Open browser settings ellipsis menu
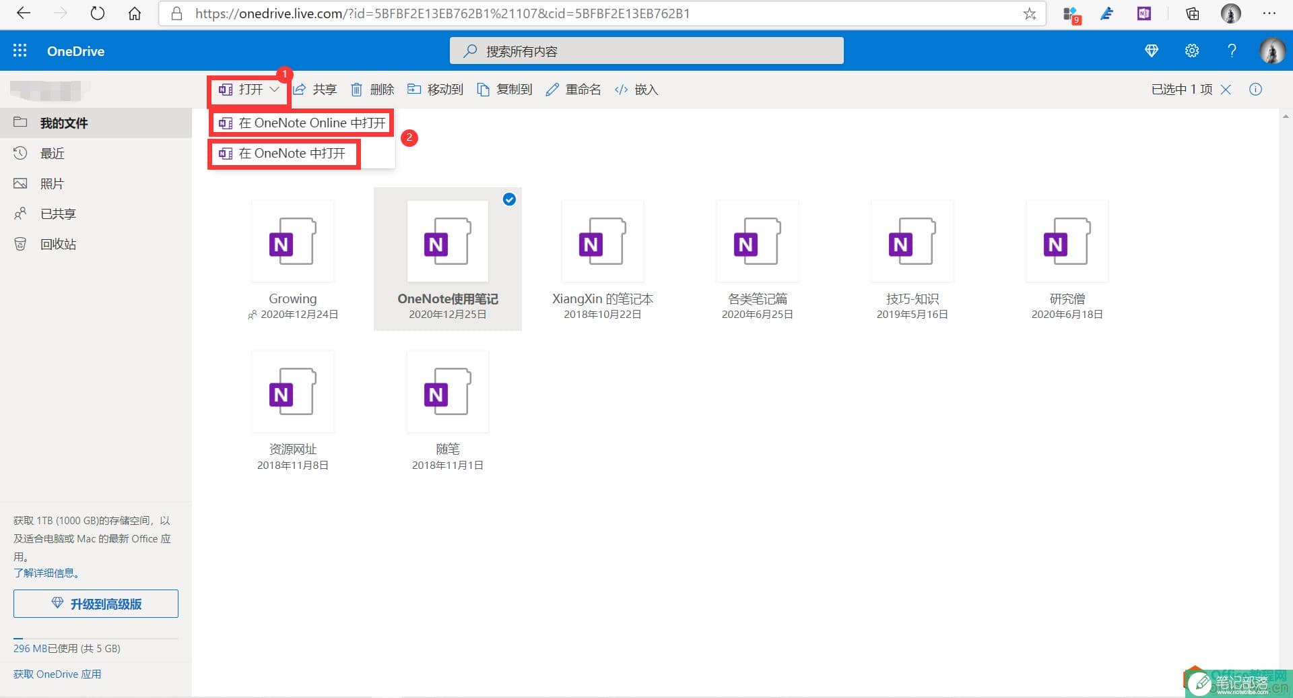This screenshot has height=698, width=1293. tap(1269, 13)
